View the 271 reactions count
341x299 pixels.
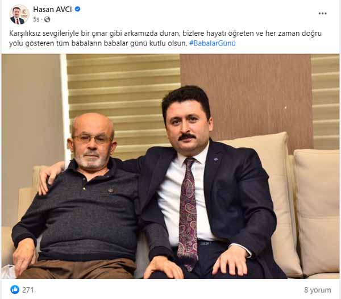point(28,290)
